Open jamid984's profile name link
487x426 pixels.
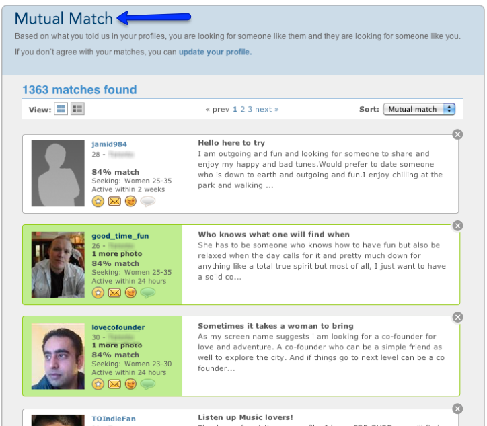[x=109, y=144]
